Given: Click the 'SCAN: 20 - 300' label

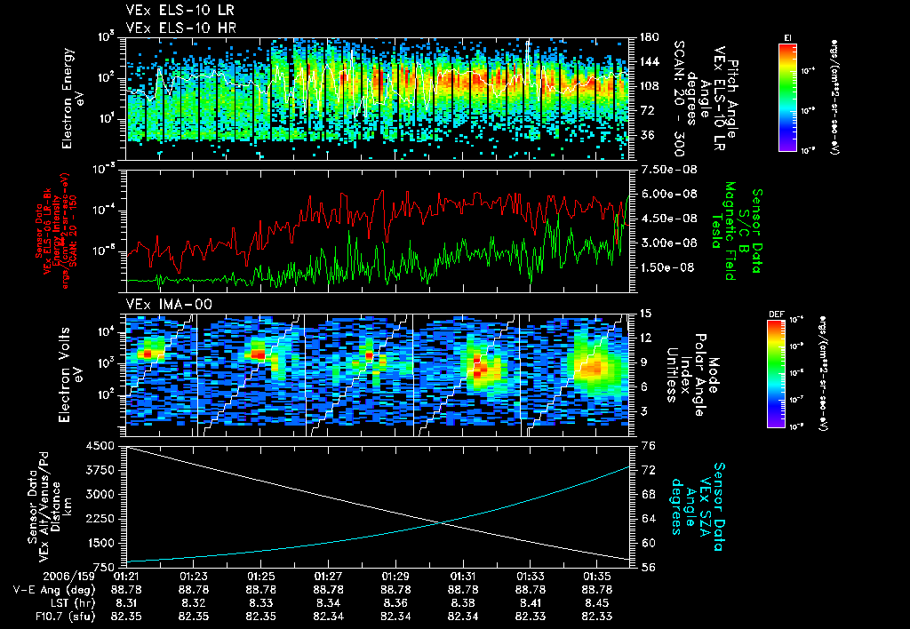Looking at the screenshot, I should point(678,99).
